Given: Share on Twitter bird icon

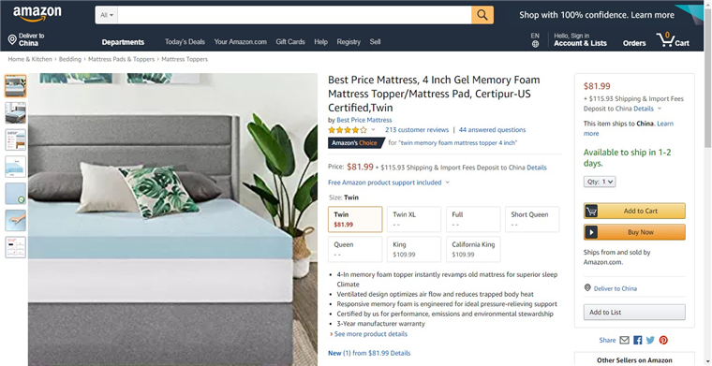Looking at the screenshot, I should [650, 340].
